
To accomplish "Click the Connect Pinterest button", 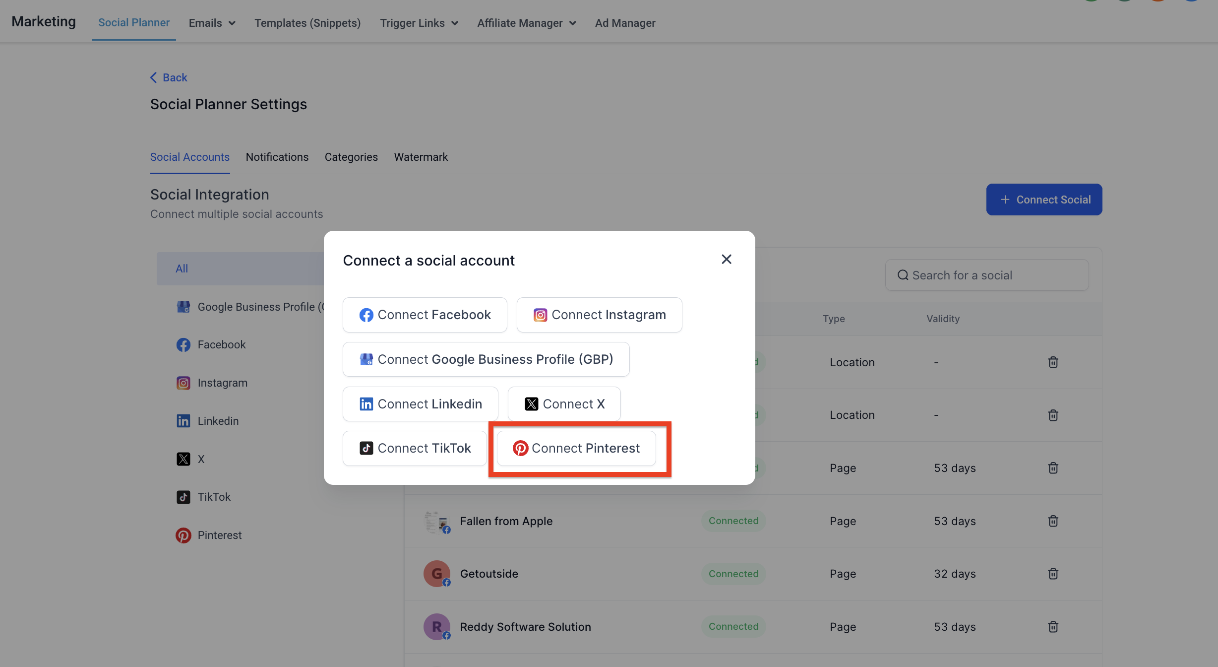I will coord(576,448).
